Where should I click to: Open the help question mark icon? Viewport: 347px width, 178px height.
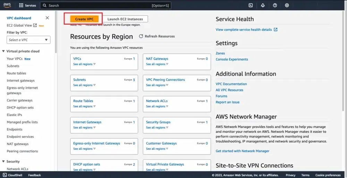[275, 6]
